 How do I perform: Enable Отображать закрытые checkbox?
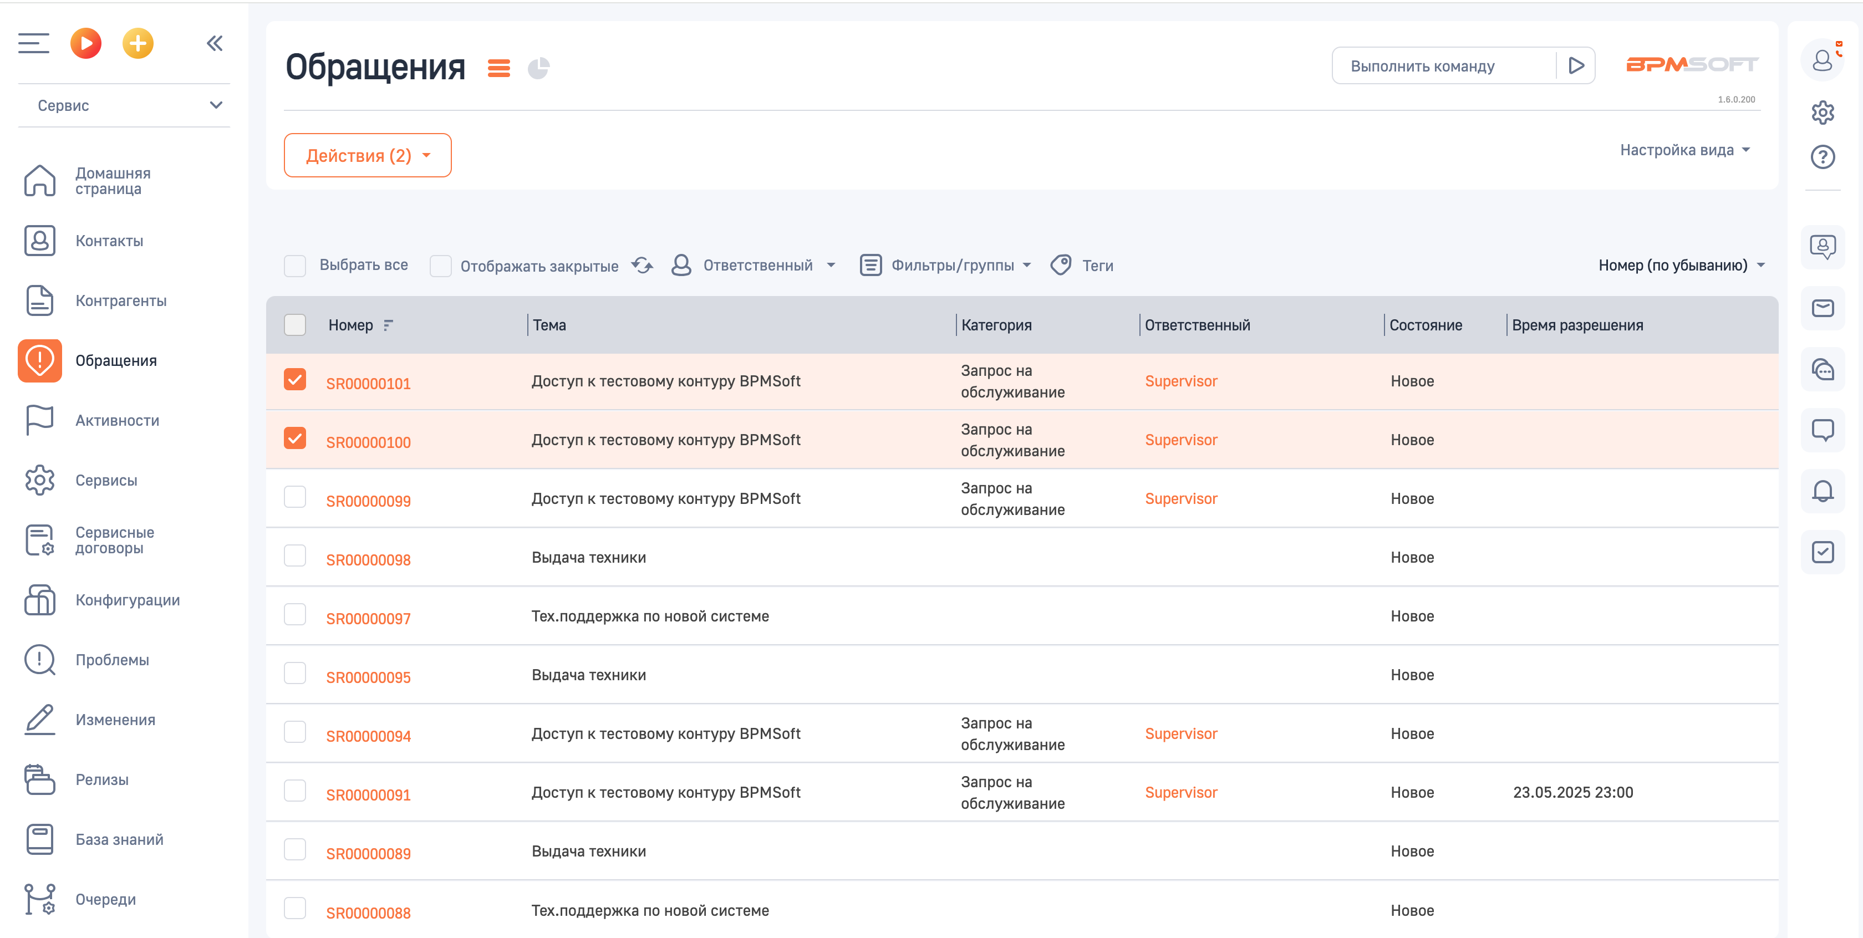click(440, 266)
